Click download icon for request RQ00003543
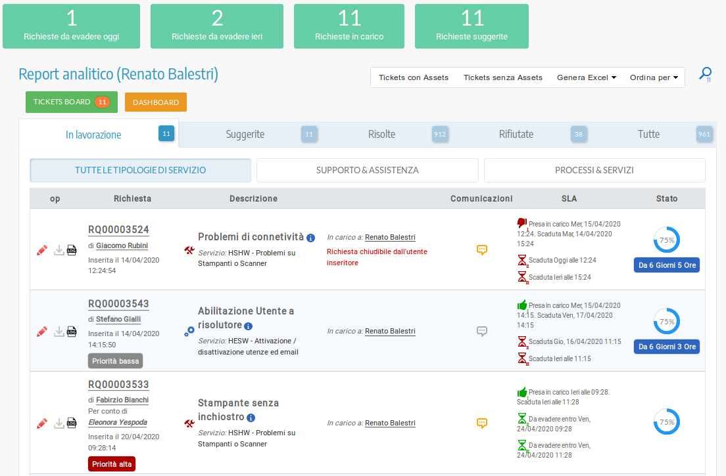Image resolution: width=726 pixels, height=476 pixels. [59, 332]
